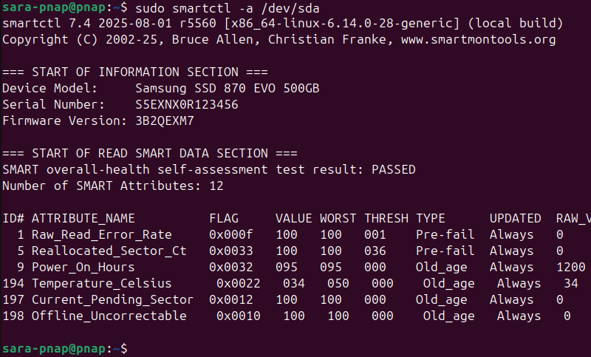Image resolution: width=591 pixels, height=357 pixels.
Task: Click the serial number S5EXNX0R123456
Action: point(187,104)
